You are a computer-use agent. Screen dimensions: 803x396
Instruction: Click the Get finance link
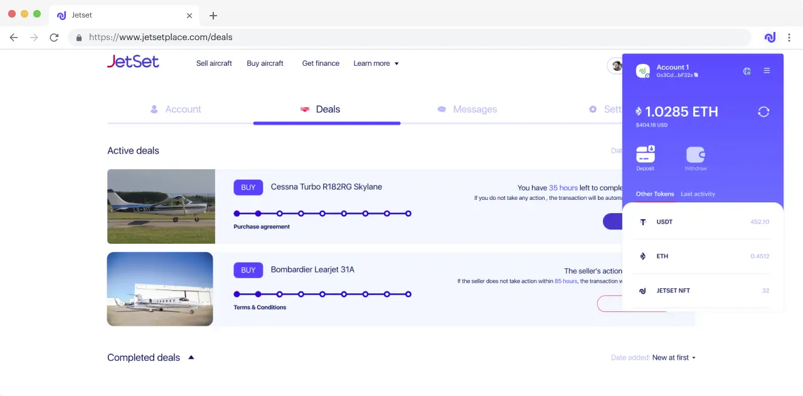click(x=321, y=63)
